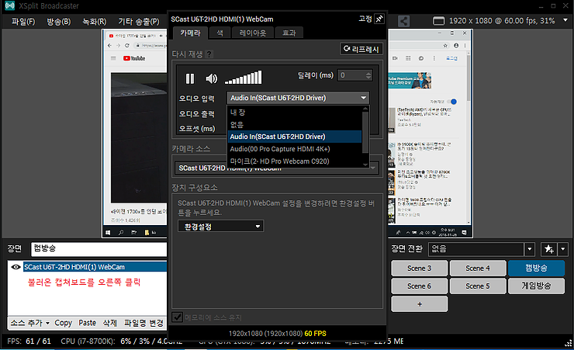Switch to Scene 5
Screen dimensions: 574x350
[478, 286]
